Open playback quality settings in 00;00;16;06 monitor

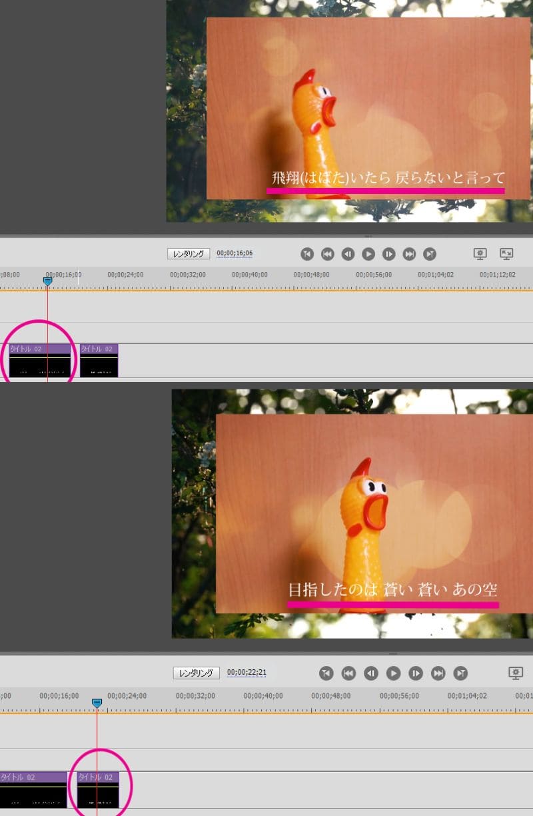click(480, 254)
